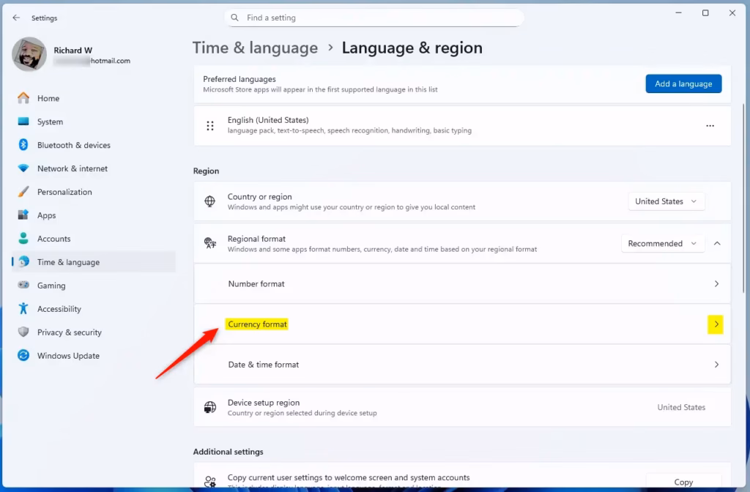Screen dimensions: 750x492
Task: Click the drag handle for English (United States)
Action: tap(210, 126)
